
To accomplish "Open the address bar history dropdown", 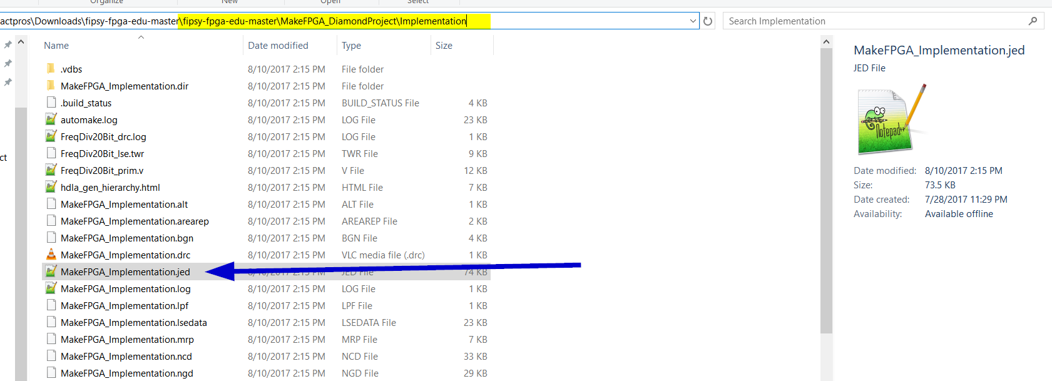I will coord(693,21).
